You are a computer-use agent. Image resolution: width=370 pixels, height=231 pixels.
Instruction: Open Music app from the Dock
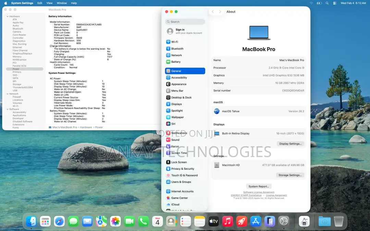coord(227,221)
